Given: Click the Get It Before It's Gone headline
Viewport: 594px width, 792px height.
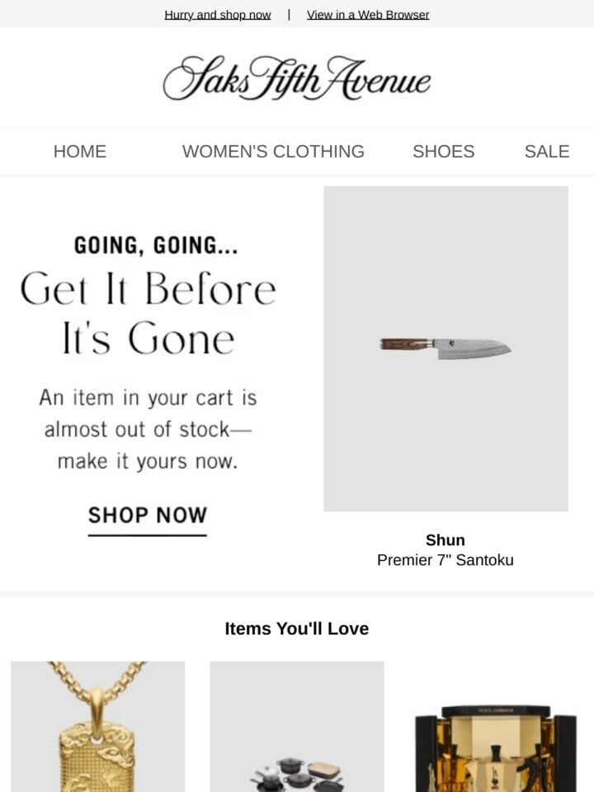Looking at the screenshot, I should tap(148, 313).
